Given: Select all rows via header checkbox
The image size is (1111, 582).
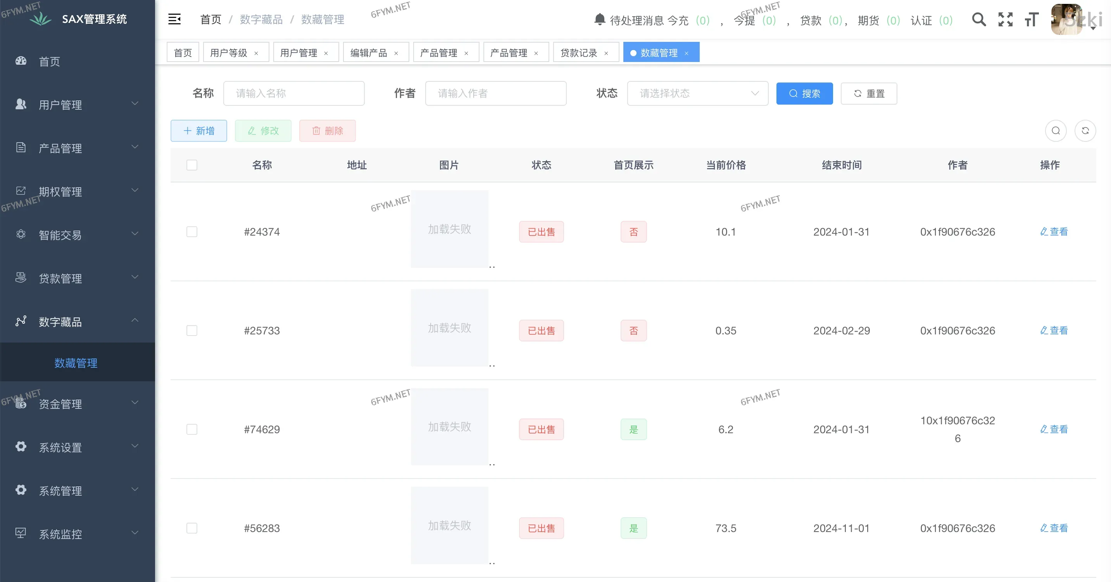Looking at the screenshot, I should (192, 165).
